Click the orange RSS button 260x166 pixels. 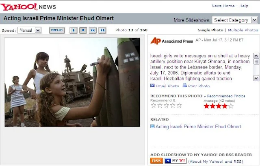(x=157, y=161)
